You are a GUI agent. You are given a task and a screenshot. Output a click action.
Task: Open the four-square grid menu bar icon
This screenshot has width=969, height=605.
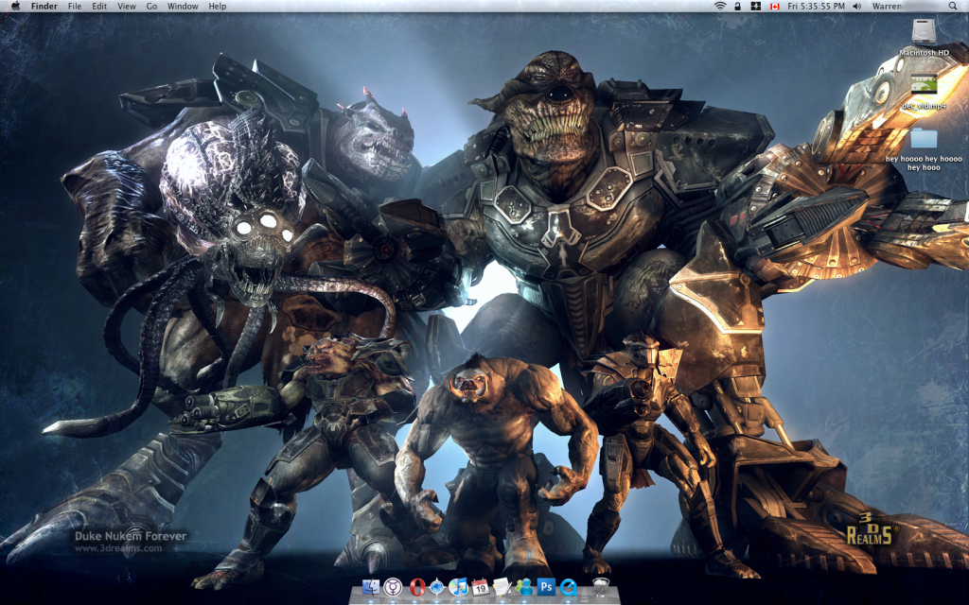755,7
